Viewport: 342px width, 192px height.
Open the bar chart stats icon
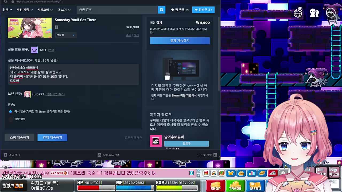pos(251,173)
